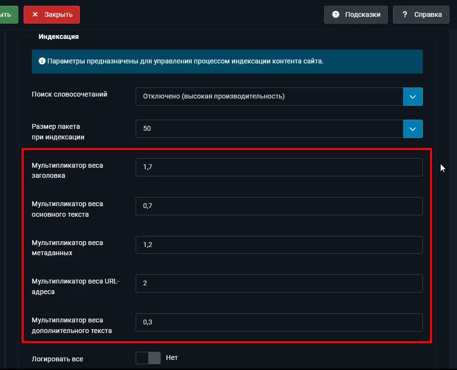
Task: Focus the Мультипликатор веса метаданных field
Action: click(x=279, y=245)
